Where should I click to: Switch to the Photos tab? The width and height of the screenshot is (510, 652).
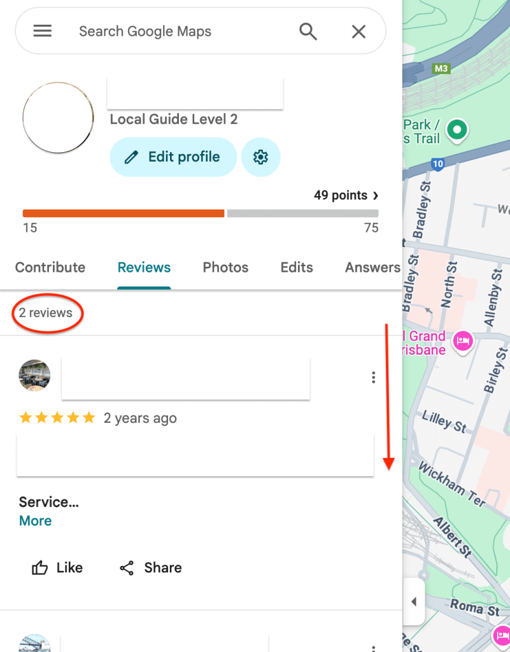pyautogui.click(x=225, y=267)
